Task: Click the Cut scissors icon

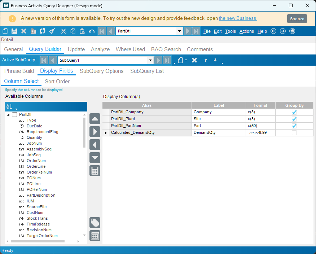Action: coord(63,31)
